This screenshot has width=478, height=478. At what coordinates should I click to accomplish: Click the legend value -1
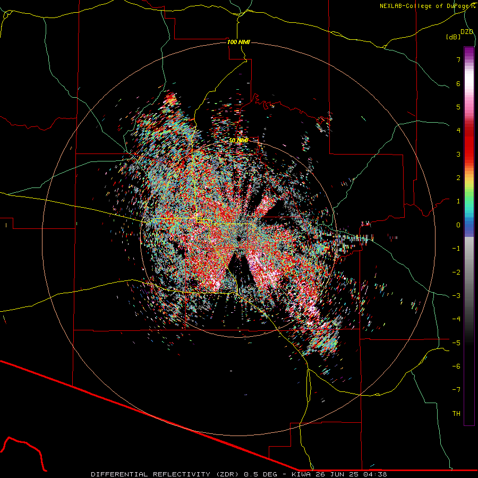coord(456,249)
